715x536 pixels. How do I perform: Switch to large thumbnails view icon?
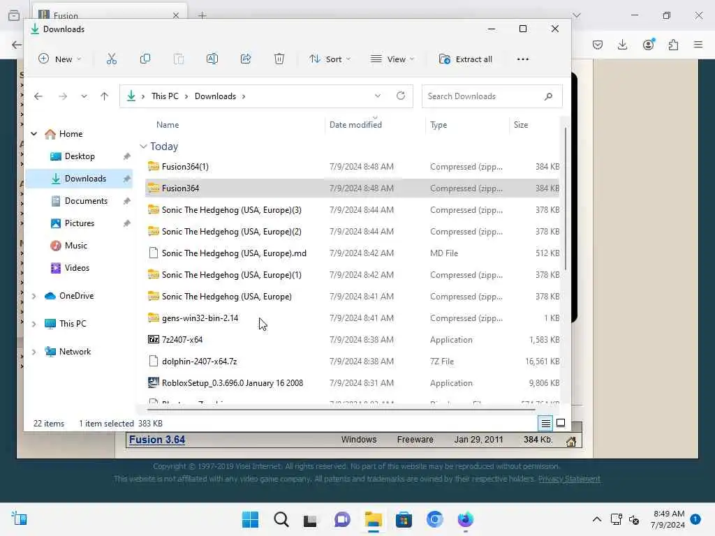click(561, 423)
